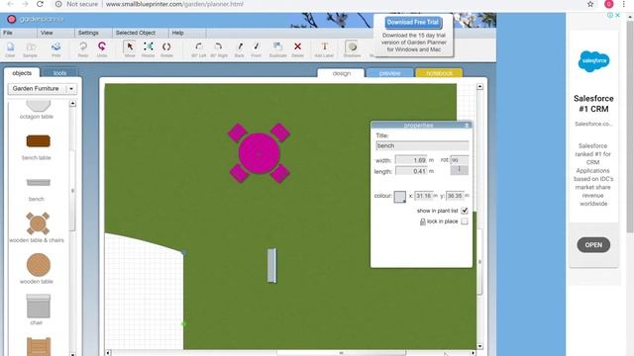Switch to the tools tab

[59, 73]
